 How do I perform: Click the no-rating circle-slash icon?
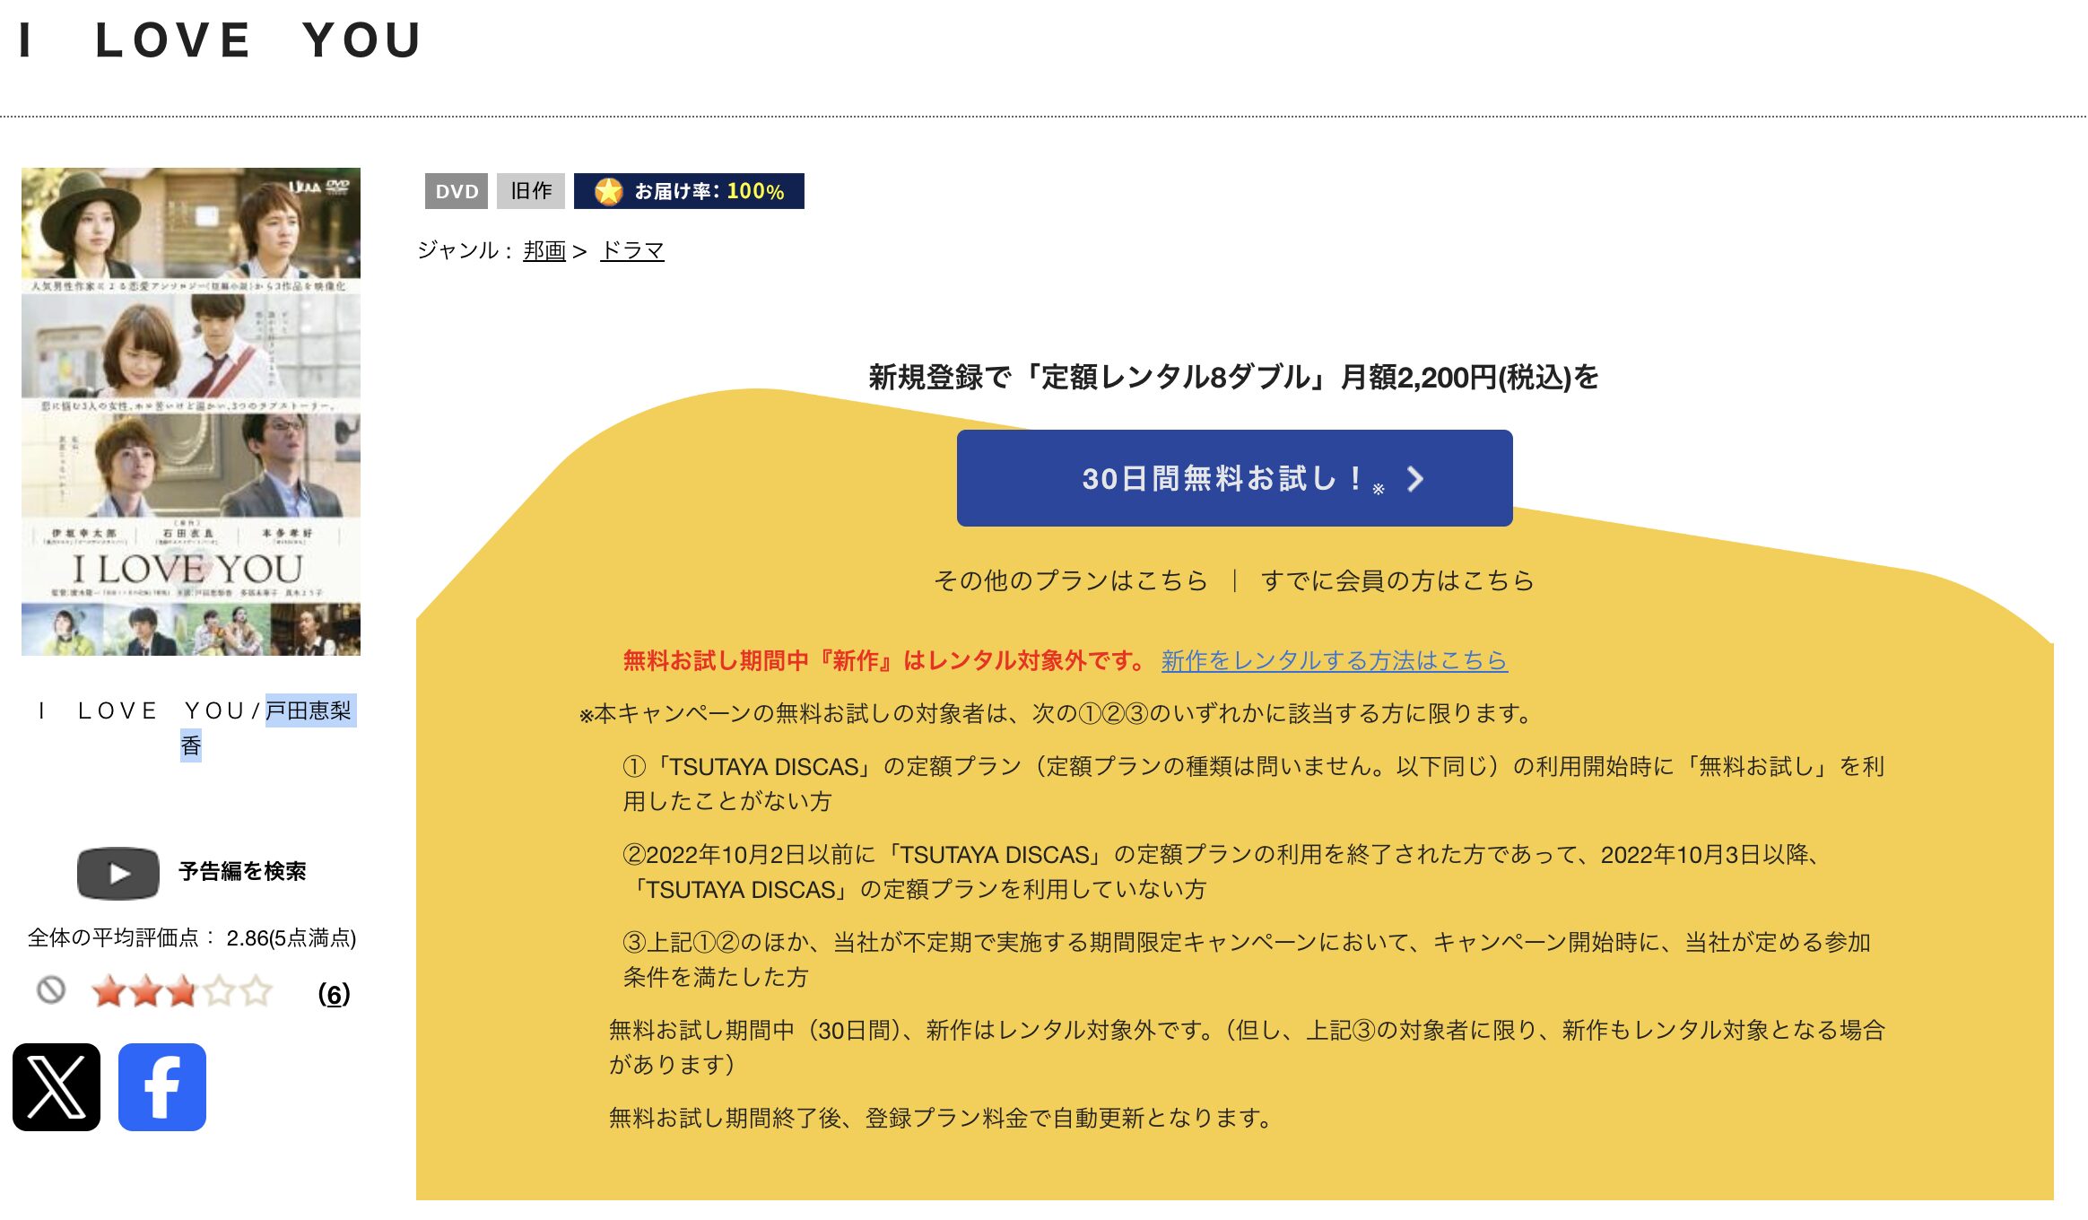51,990
